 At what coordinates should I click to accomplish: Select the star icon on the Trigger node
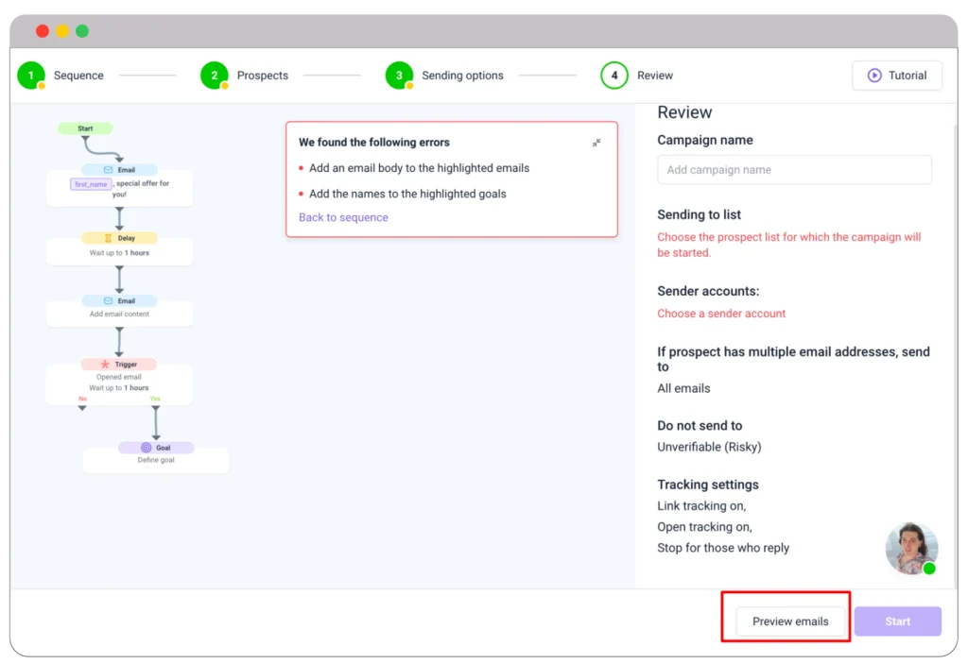pyautogui.click(x=104, y=364)
